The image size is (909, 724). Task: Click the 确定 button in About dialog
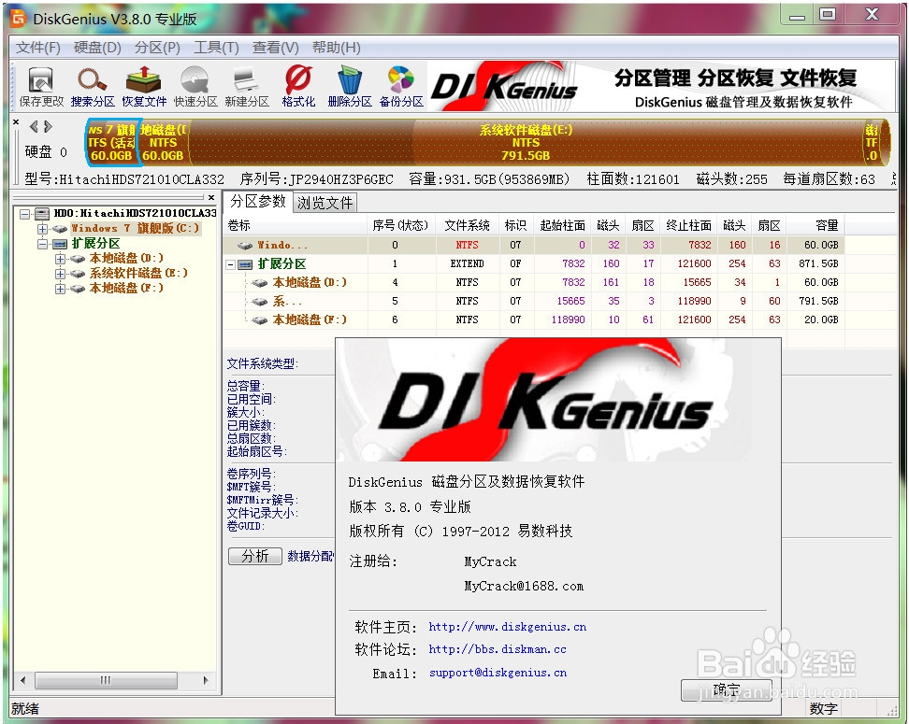click(x=726, y=689)
